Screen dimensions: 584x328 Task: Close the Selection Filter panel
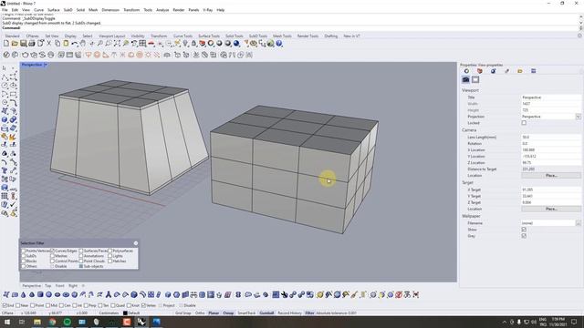pos(136,243)
